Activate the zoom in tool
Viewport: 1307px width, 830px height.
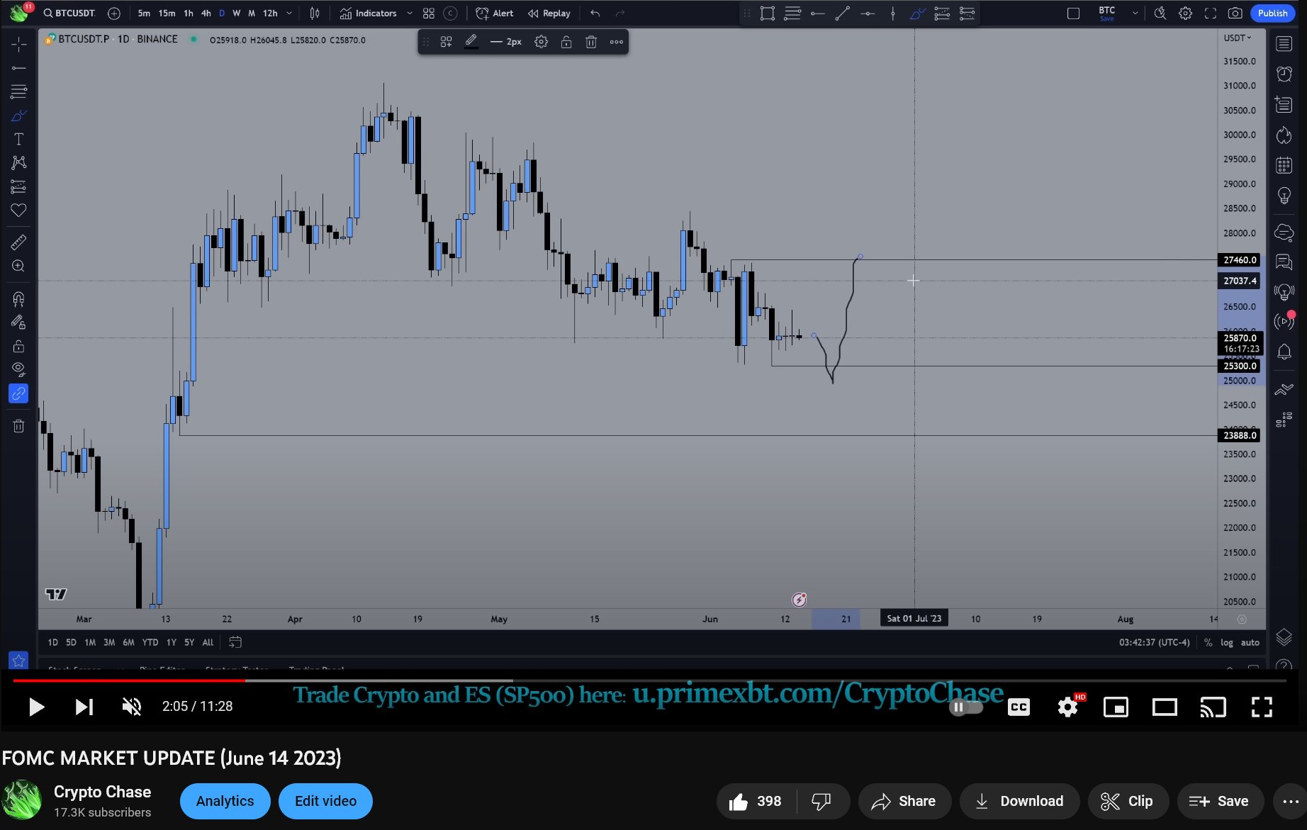click(x=18, y=266)
